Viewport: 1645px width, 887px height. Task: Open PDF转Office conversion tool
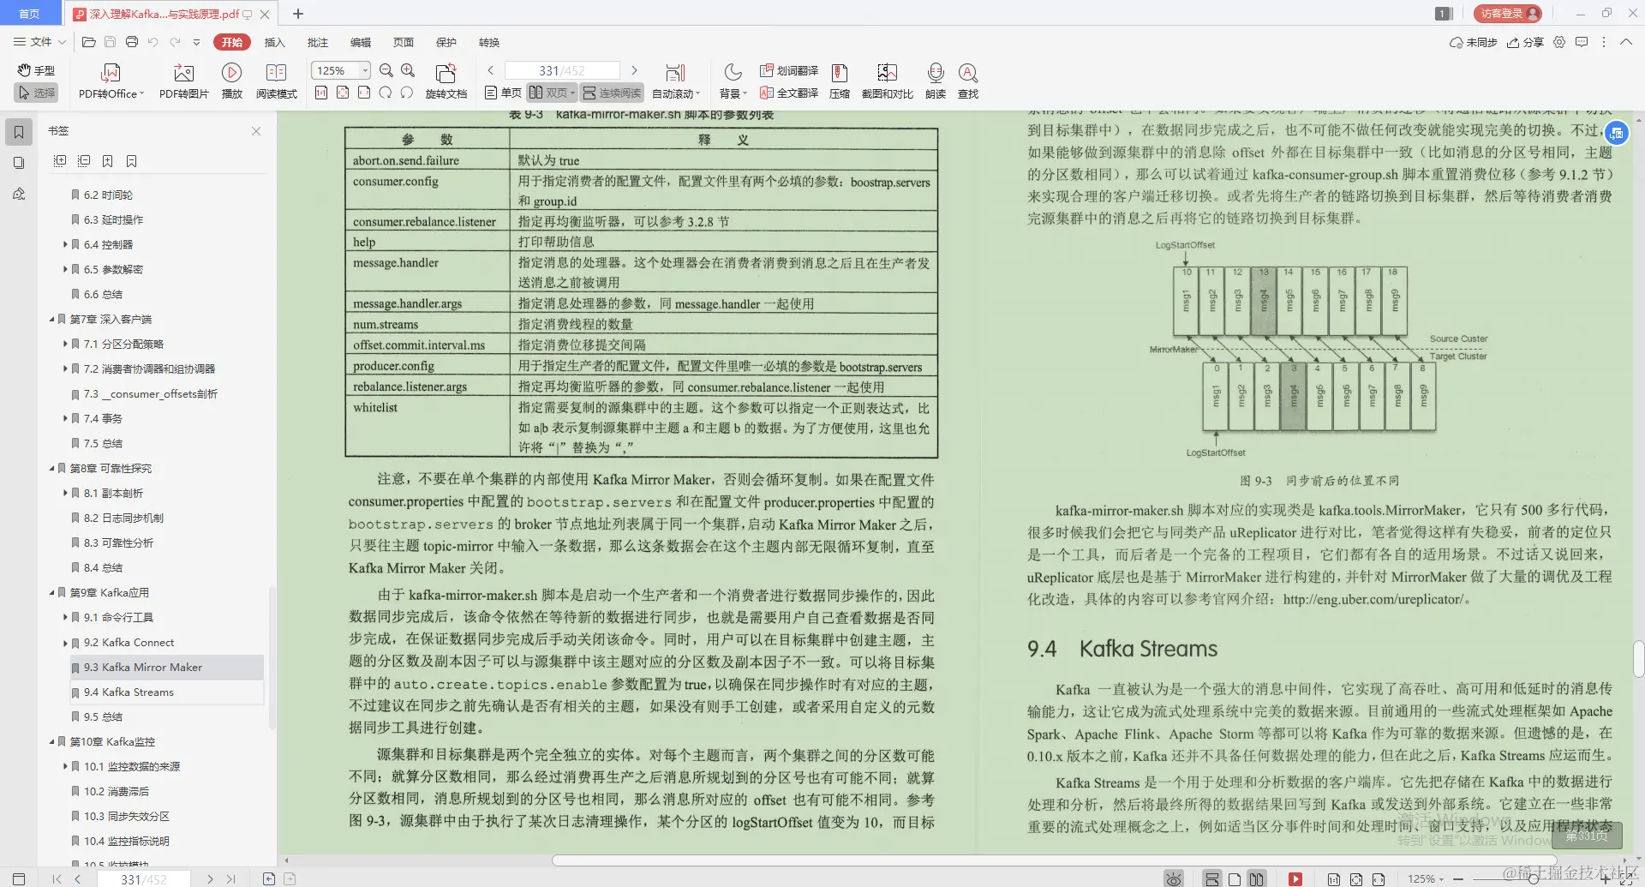click(x=110, y=80)
